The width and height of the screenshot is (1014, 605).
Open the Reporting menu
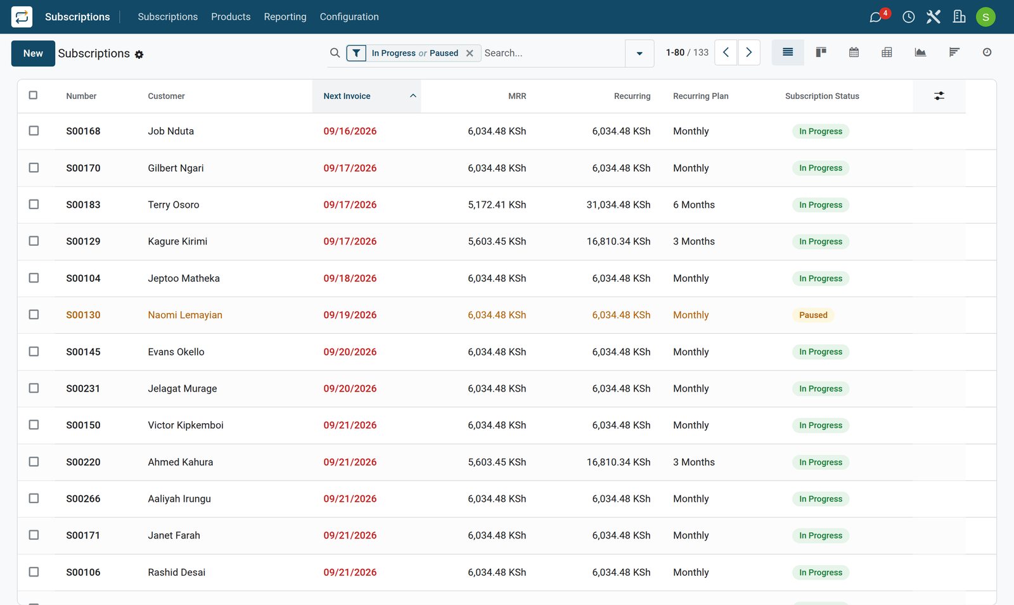click(285, 17)
